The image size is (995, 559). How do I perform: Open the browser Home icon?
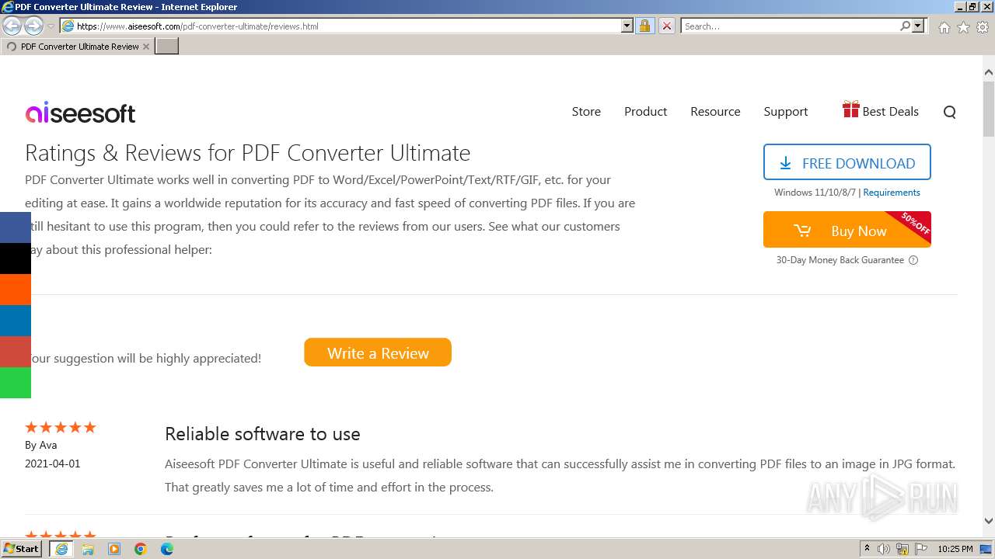coord(944,27)
